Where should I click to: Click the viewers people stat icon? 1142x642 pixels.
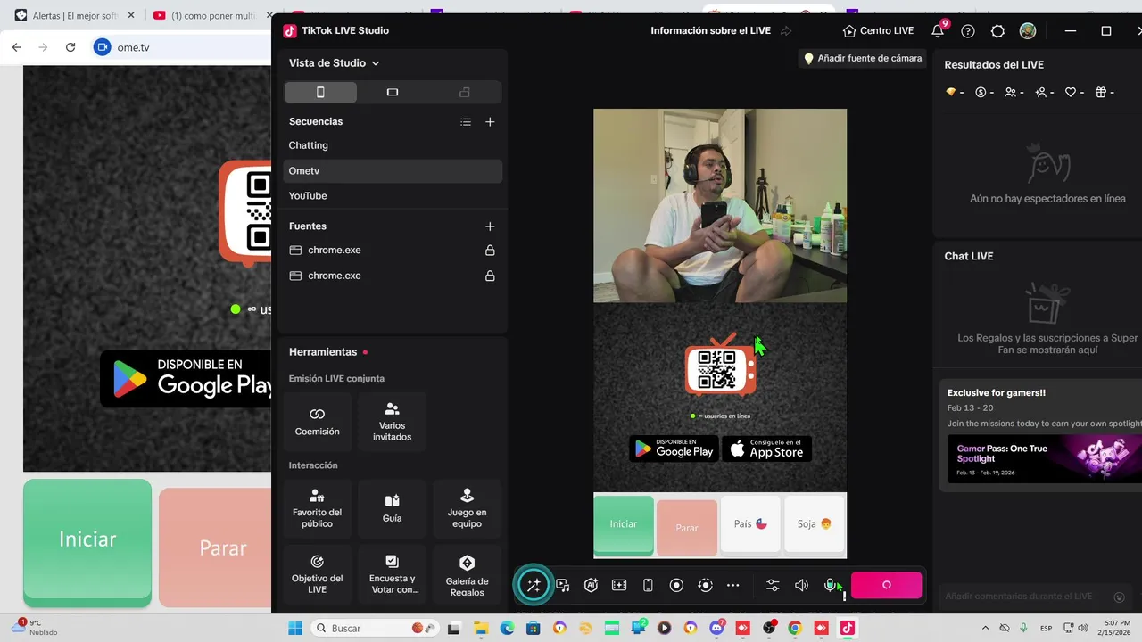[x=1010, y=92]
